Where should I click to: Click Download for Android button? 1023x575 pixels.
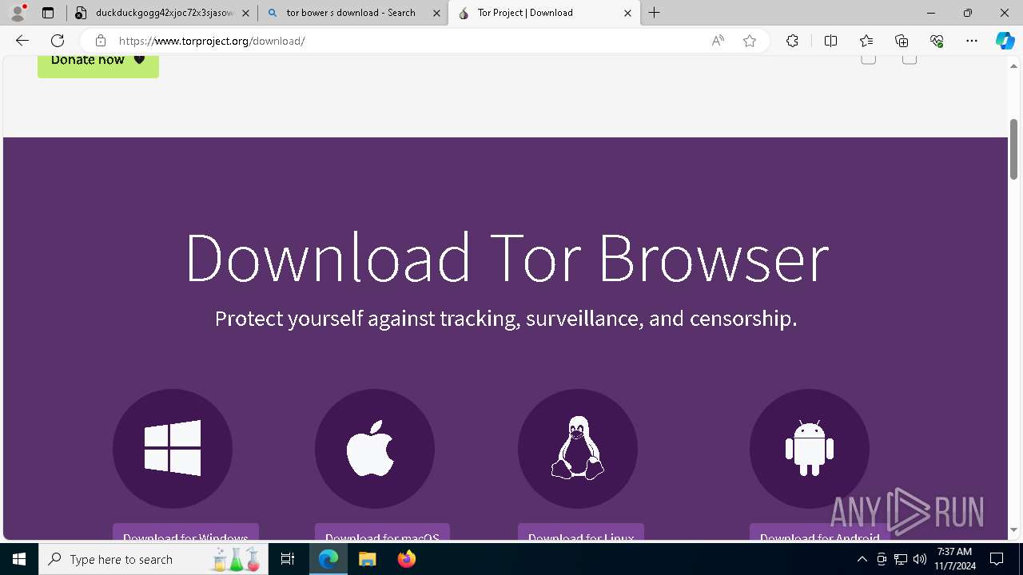[x=820, y=533]
